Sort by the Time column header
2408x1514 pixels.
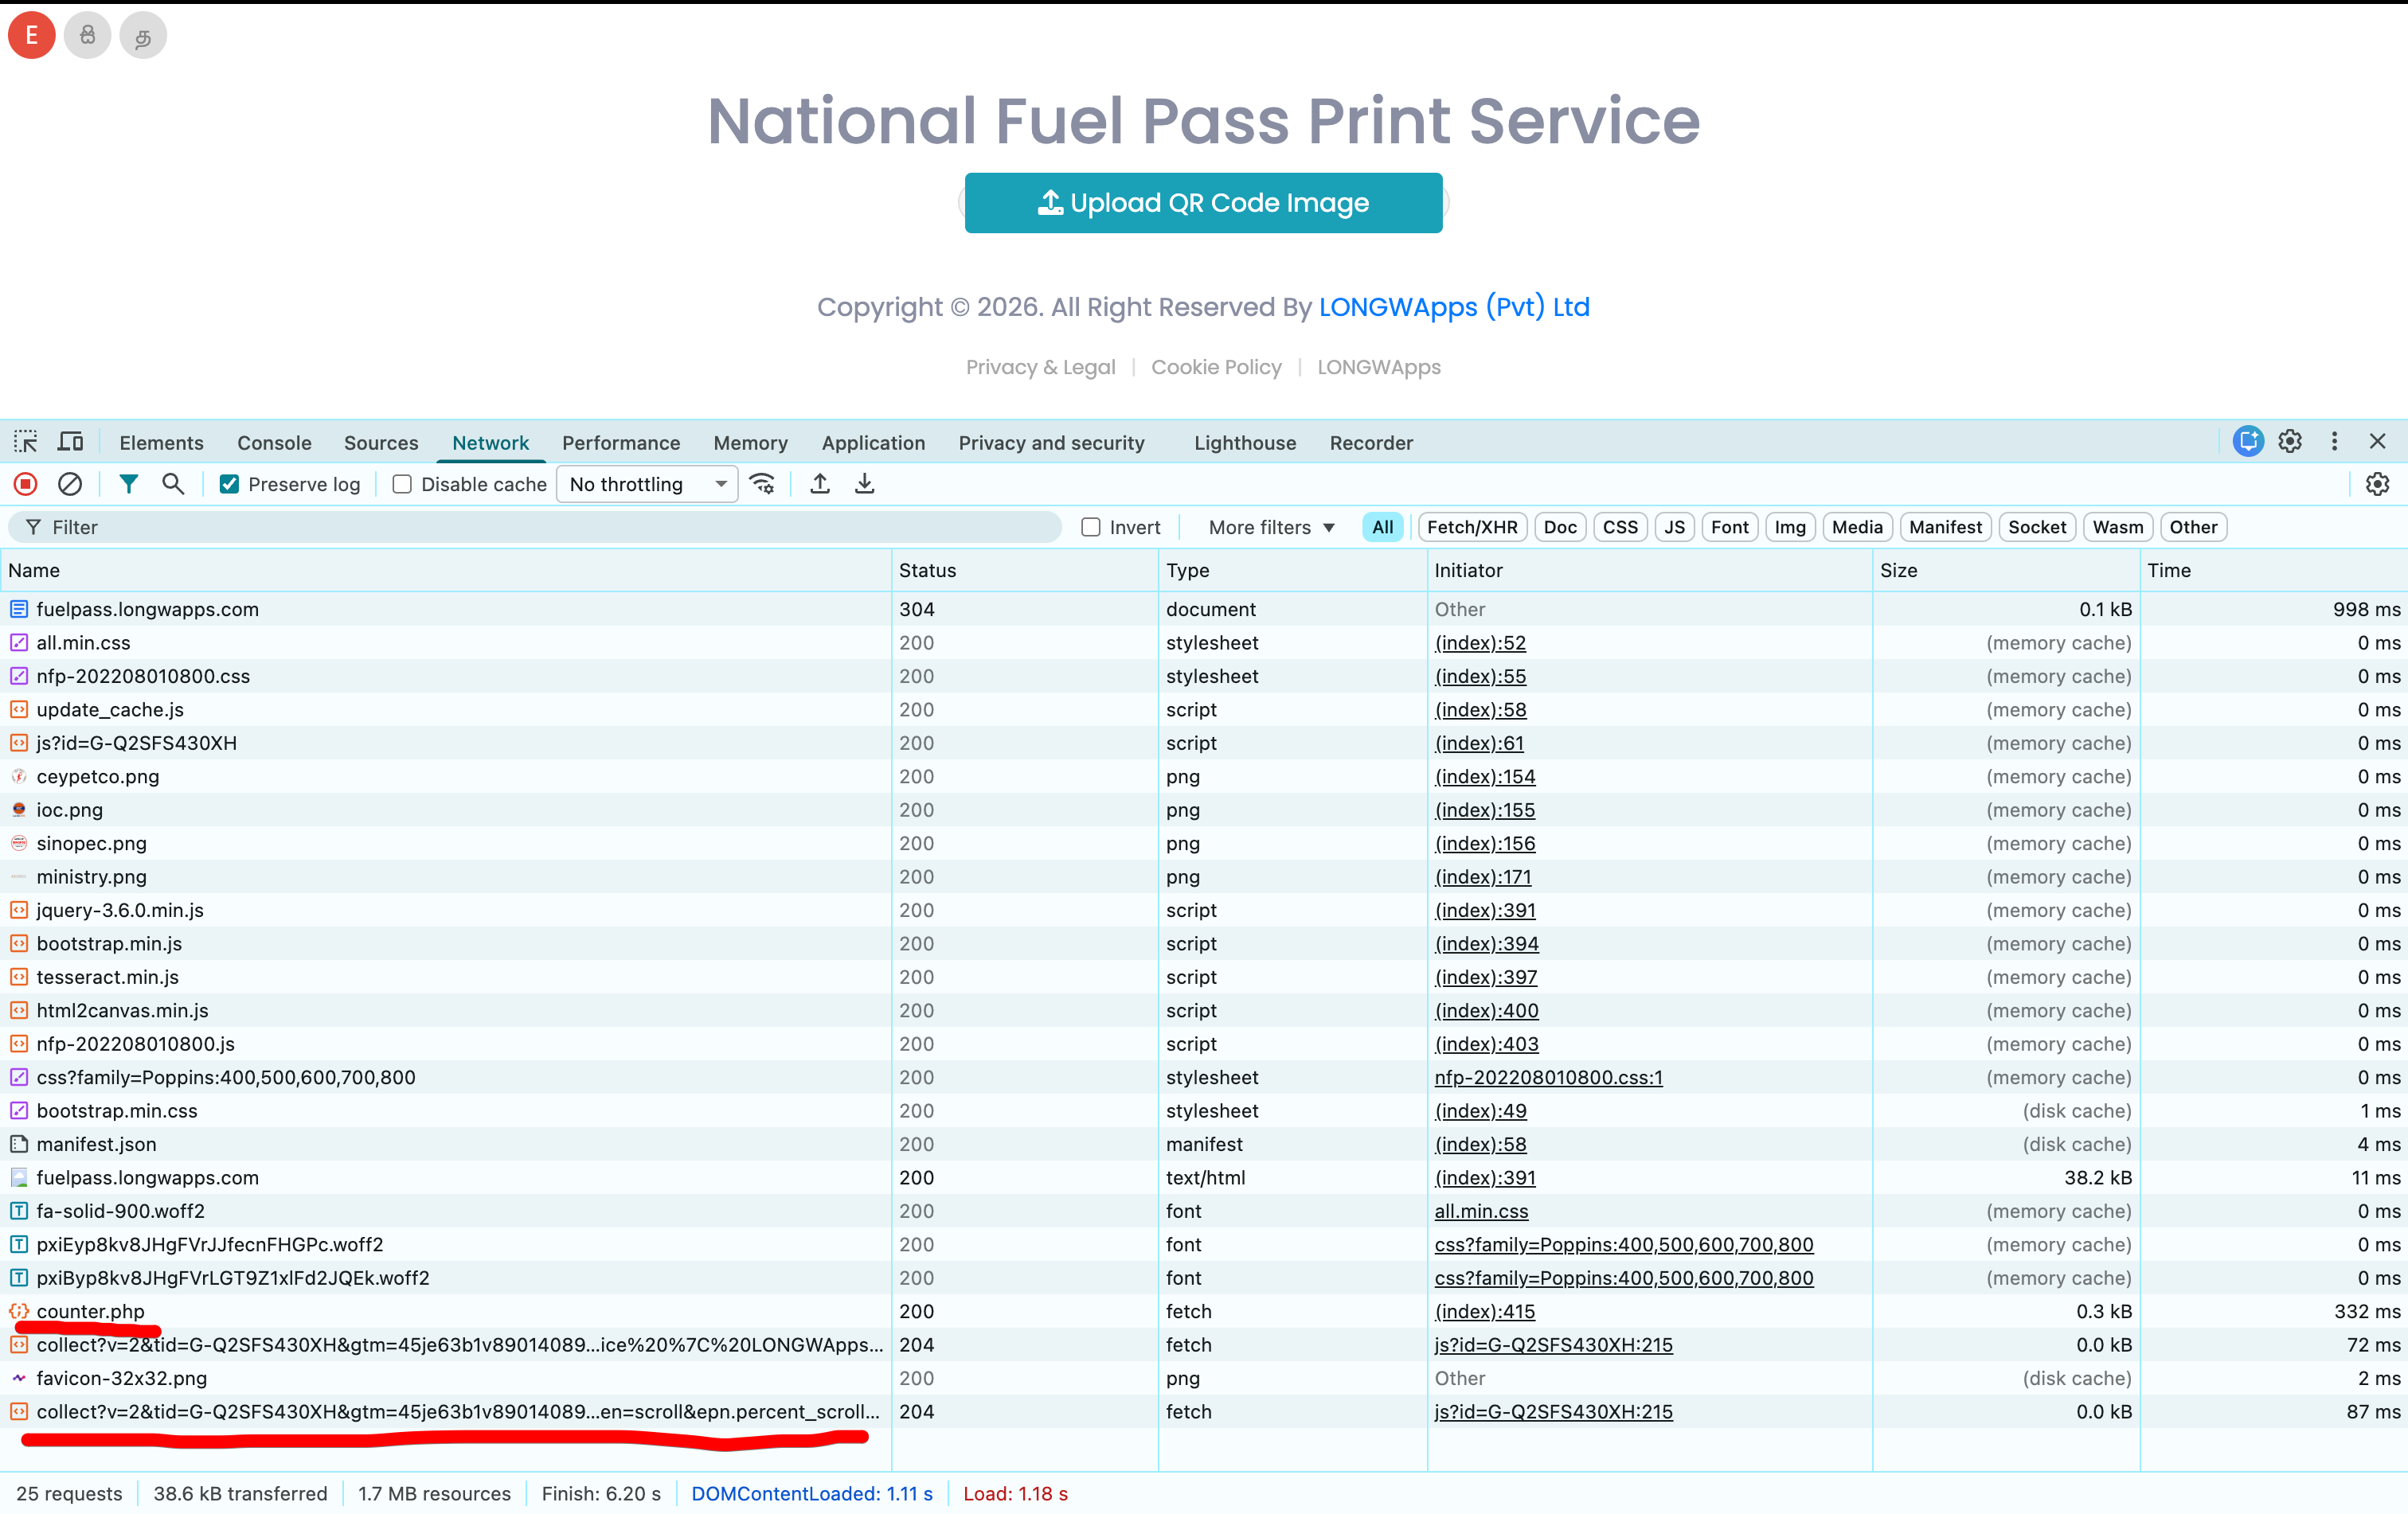pos(2274,570)
